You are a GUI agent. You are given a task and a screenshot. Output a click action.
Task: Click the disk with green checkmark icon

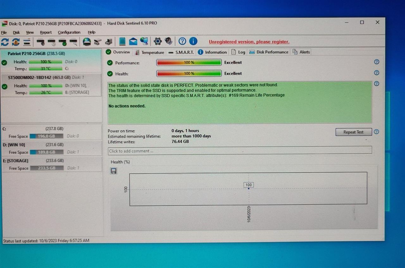63,41
